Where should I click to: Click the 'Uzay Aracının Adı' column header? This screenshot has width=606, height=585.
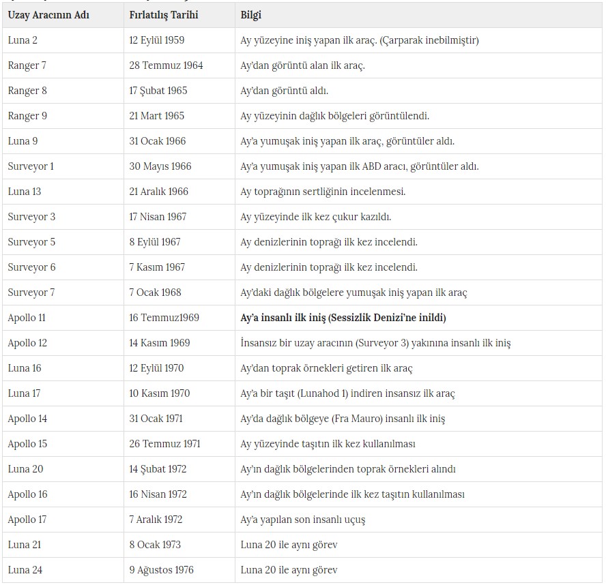click(x=48, y=14)
